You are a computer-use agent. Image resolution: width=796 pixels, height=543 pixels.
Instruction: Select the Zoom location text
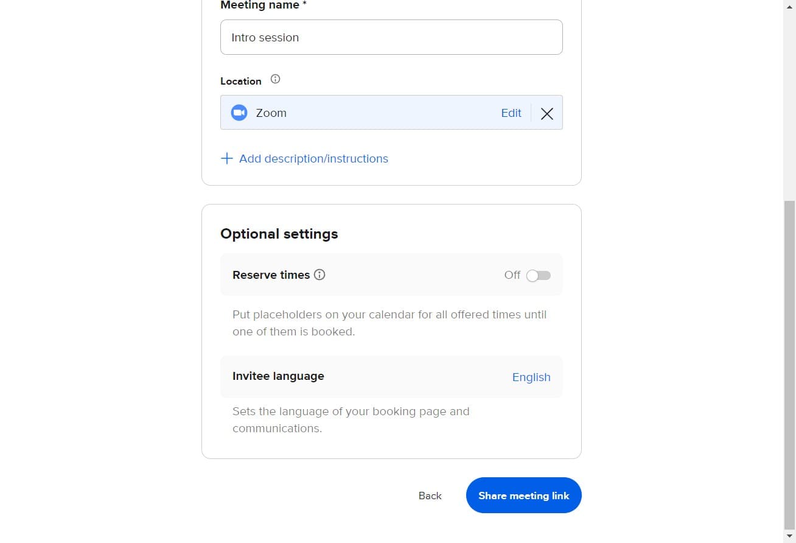point(271,113)
